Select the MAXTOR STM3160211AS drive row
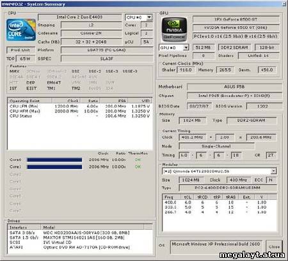This screenshot has height=261, width=288. (80, 237)
